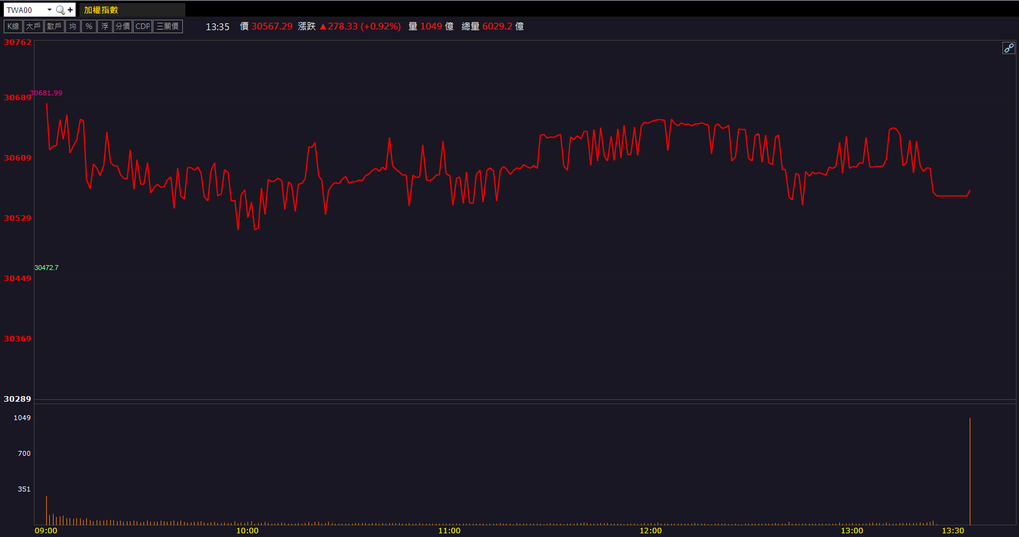Click the TWA00 symbol input field
Screen dimensions: 1019x537
click(25, 10)
